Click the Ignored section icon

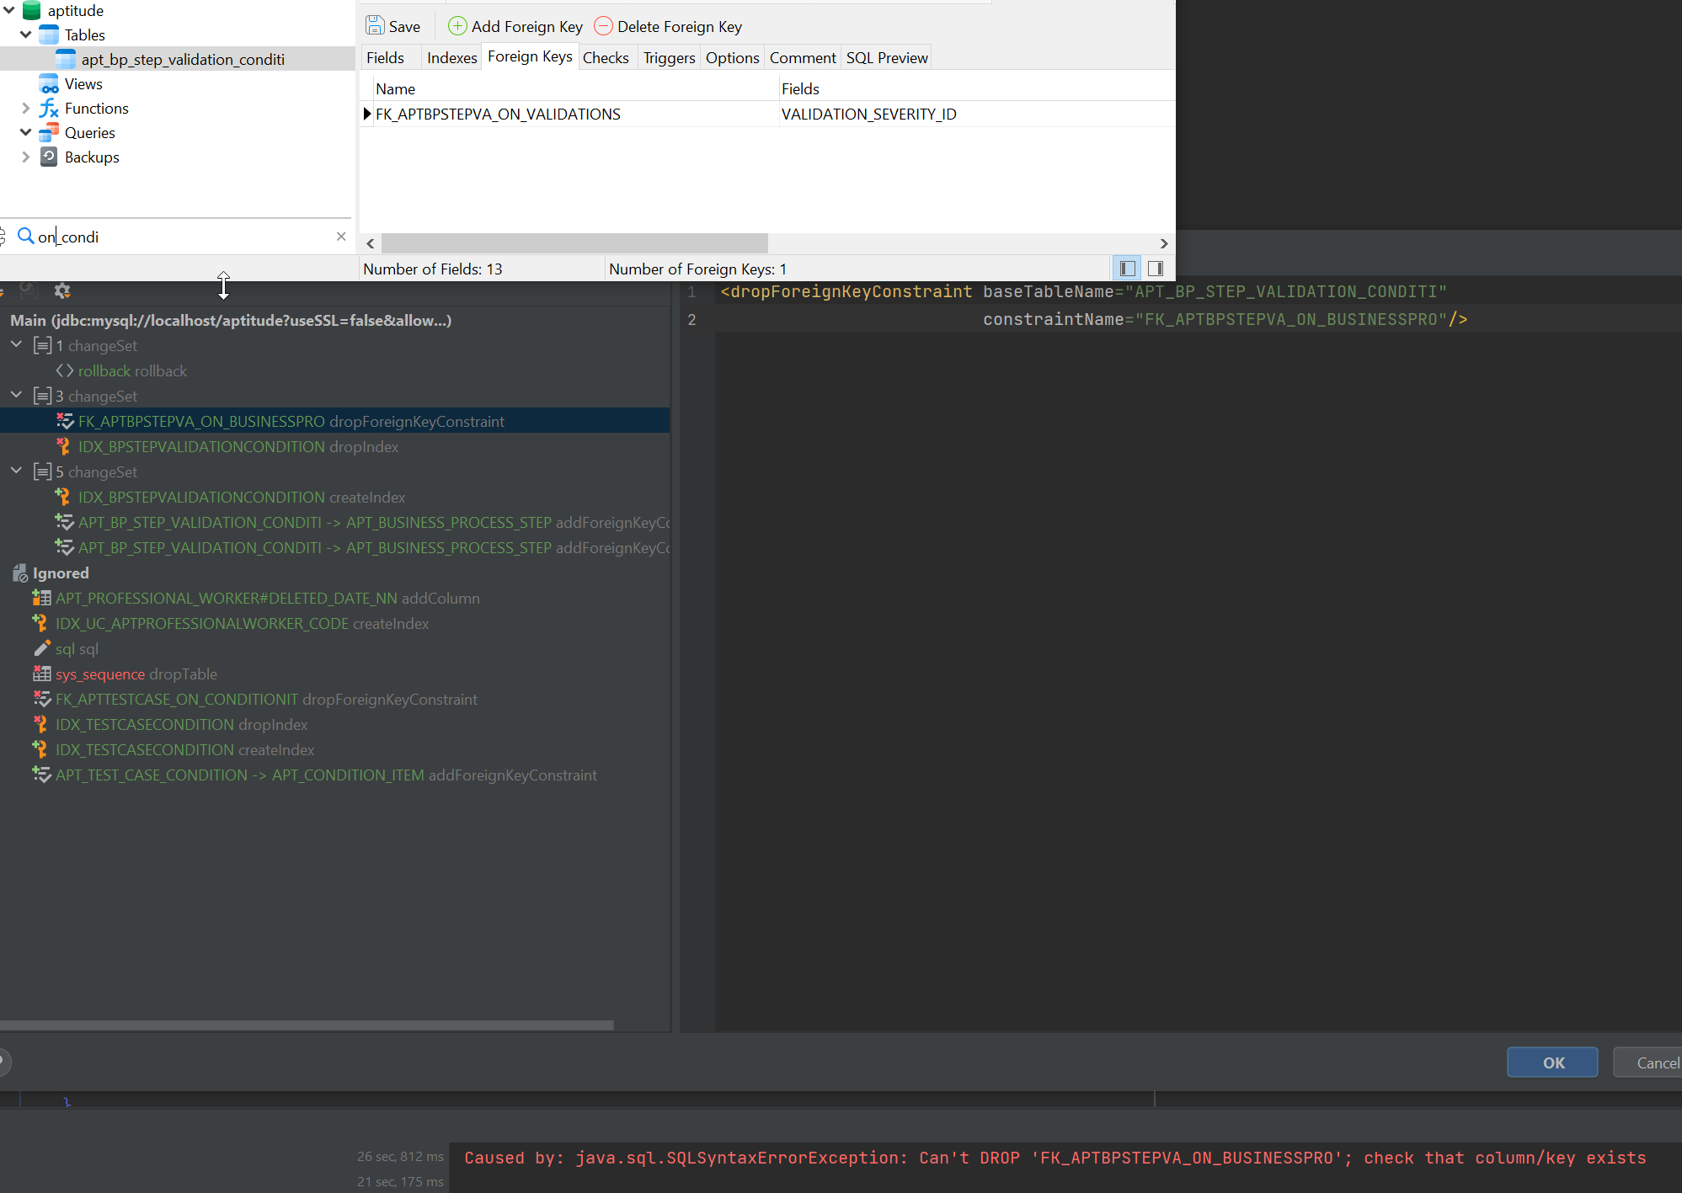click(x=20, y=573)
